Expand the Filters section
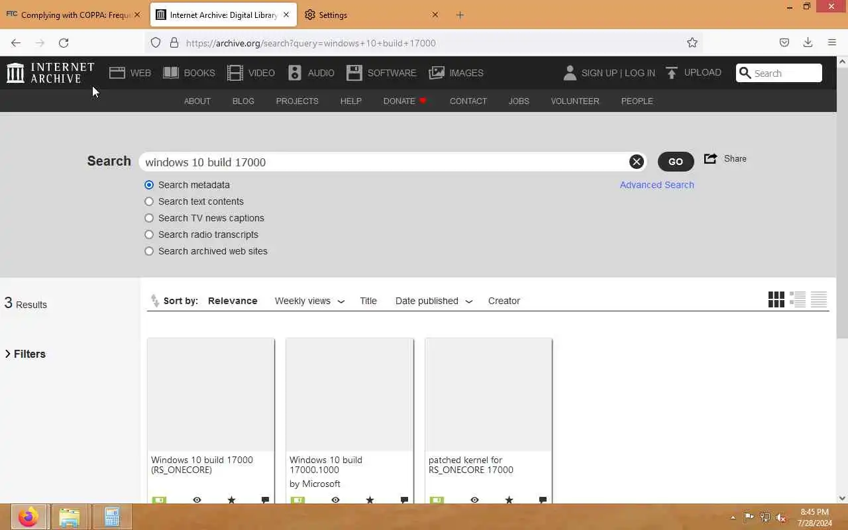Viewport: 848px width, 530px height. [x=25, y=354]
